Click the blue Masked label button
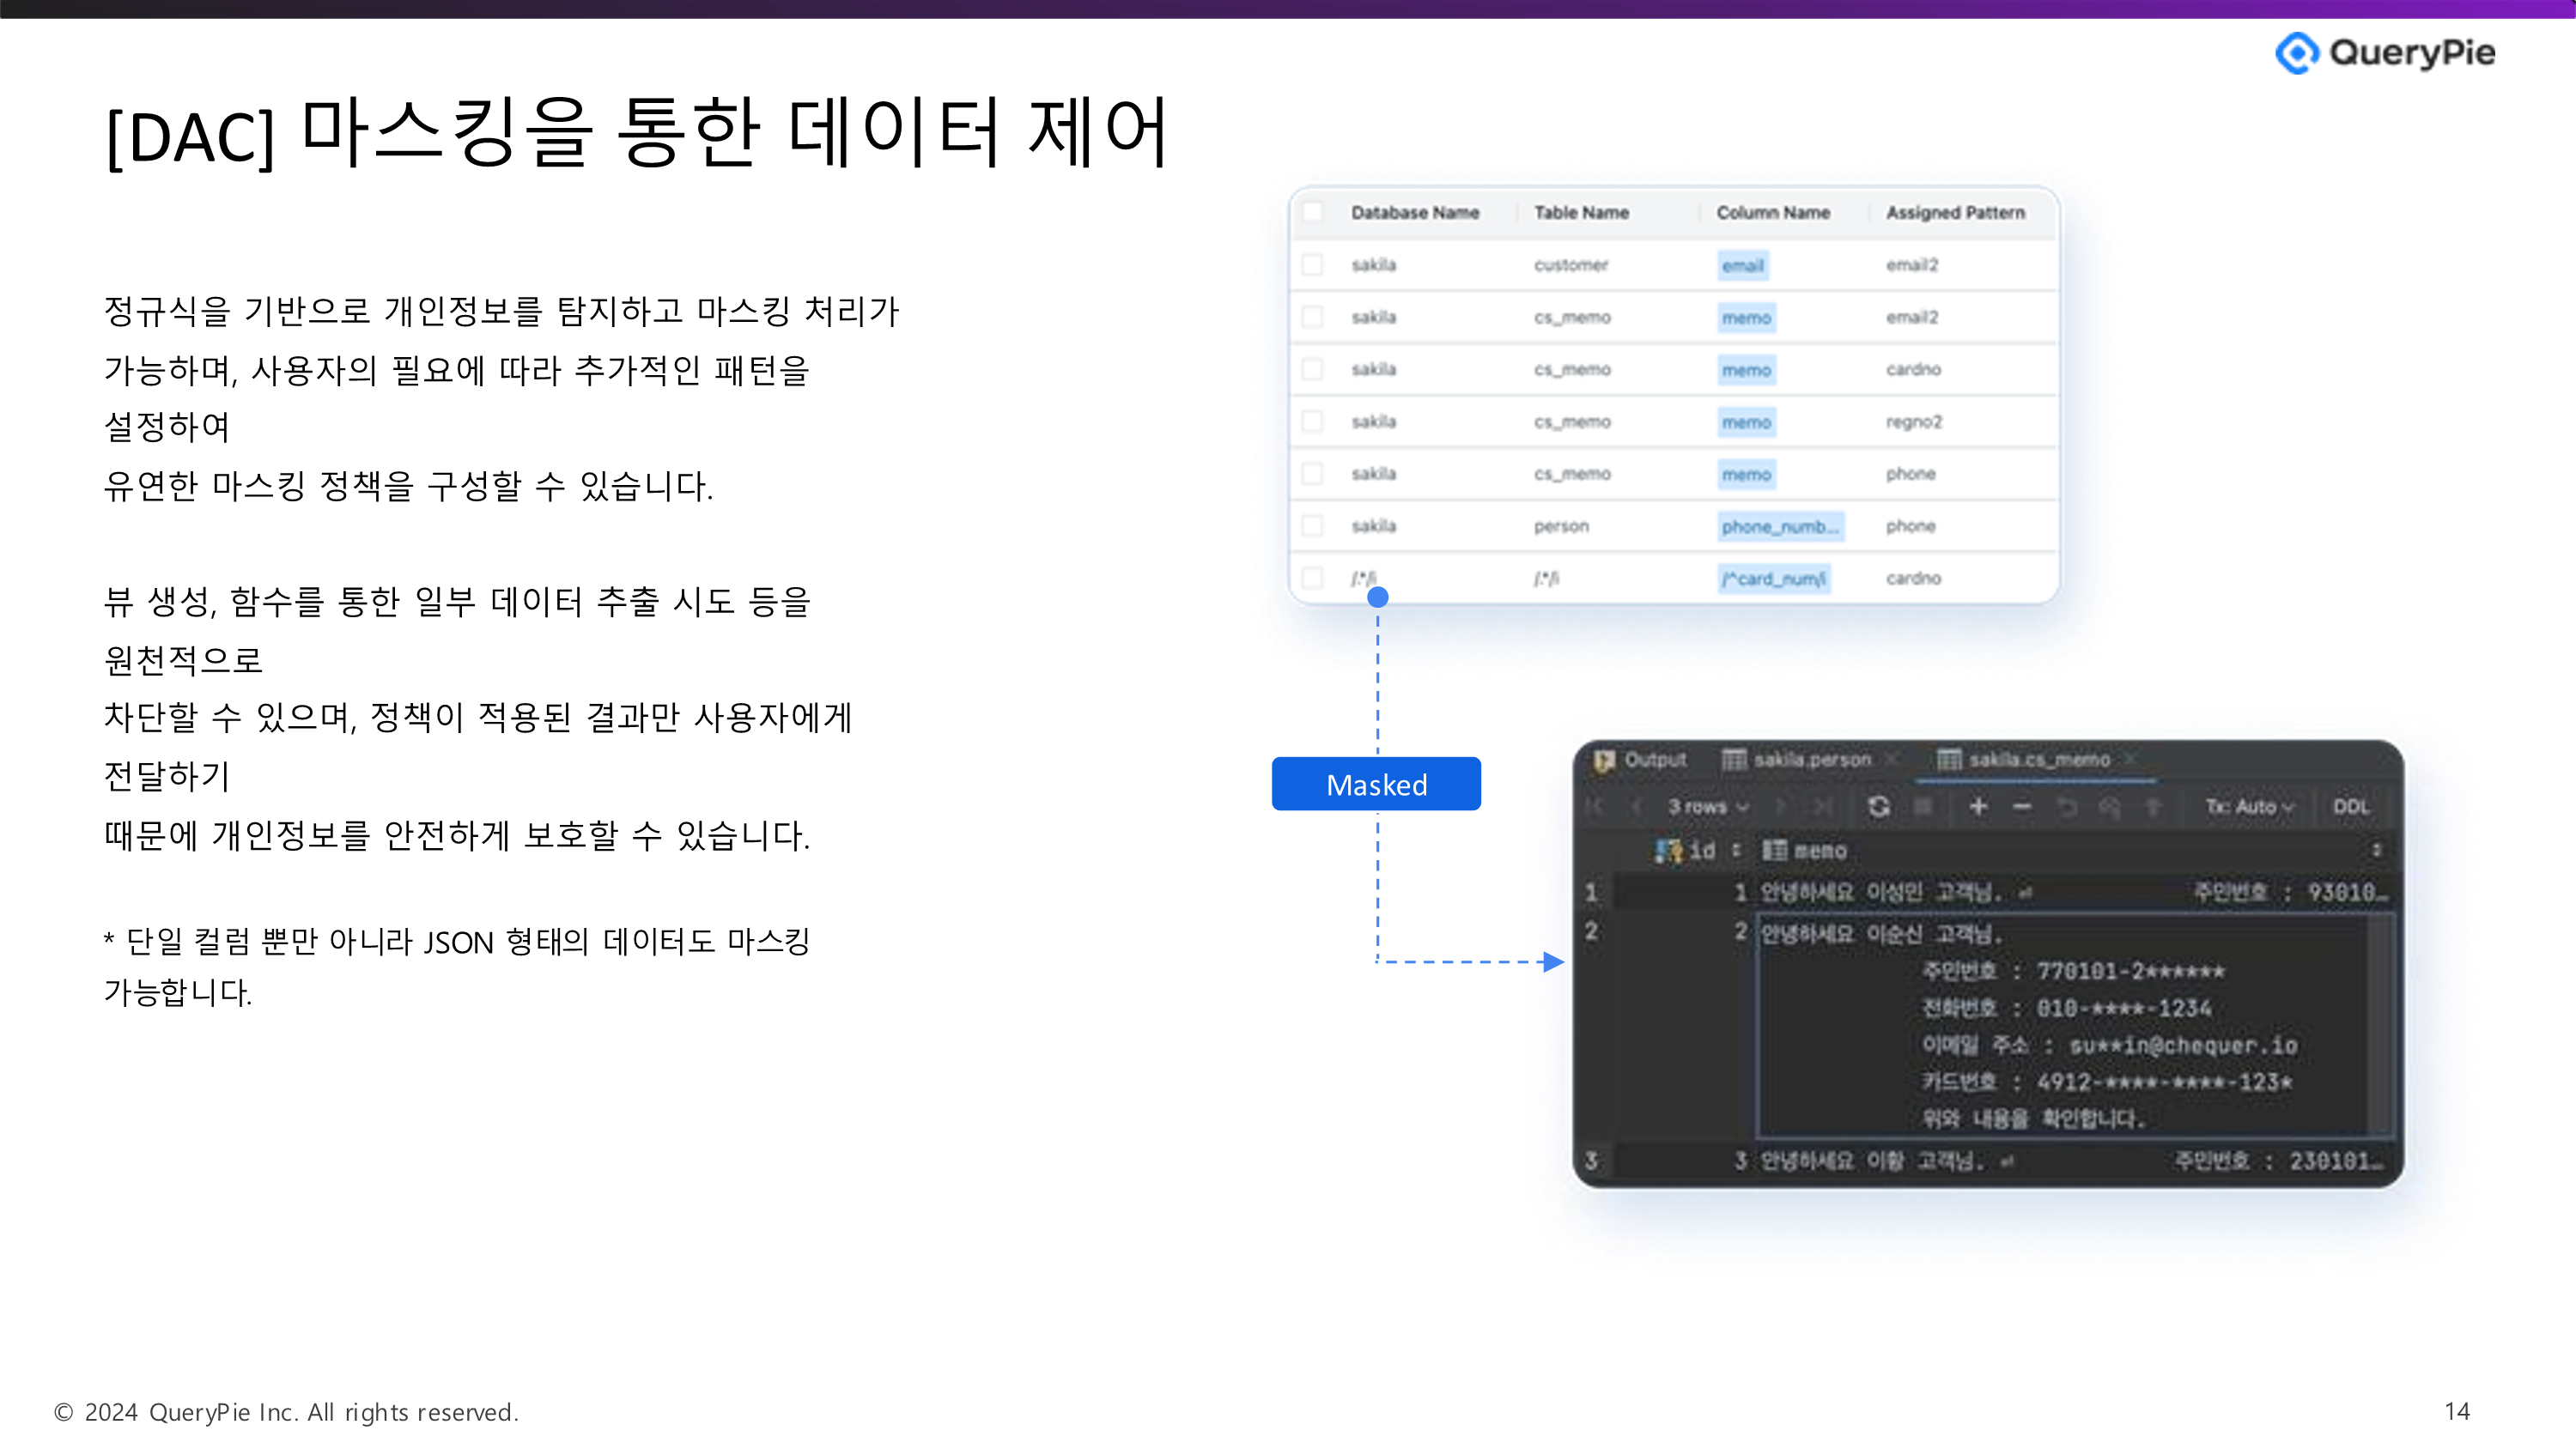The height and width of the screenshot is (1449, 2576). (x=1376, y=784)
